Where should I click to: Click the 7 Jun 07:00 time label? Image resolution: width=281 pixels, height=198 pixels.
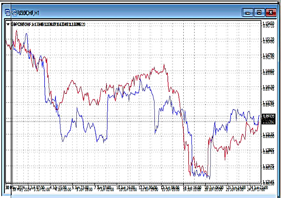pos(103,188)
